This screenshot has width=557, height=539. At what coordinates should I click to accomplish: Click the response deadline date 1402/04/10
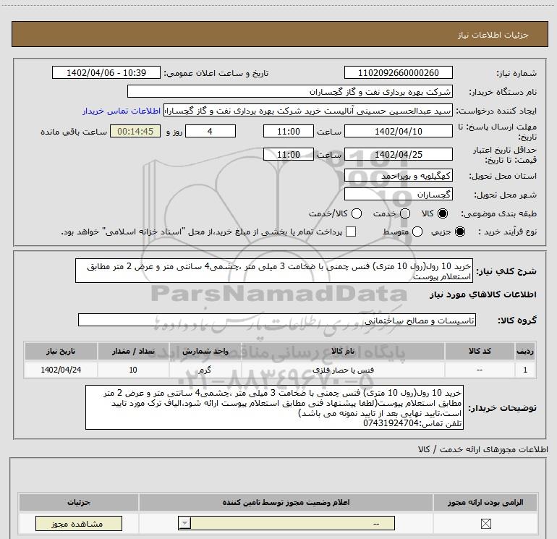(x=398, y=131)
